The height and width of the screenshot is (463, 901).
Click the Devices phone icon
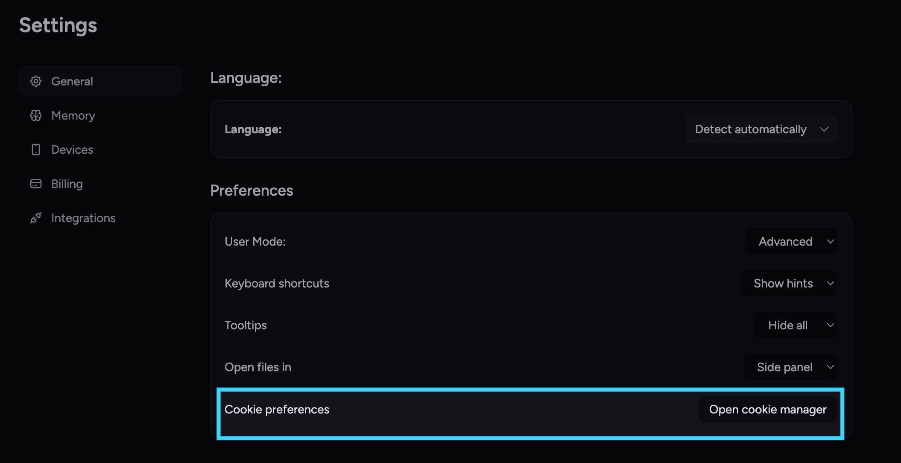pyautogui.click(x=36, y=149)
